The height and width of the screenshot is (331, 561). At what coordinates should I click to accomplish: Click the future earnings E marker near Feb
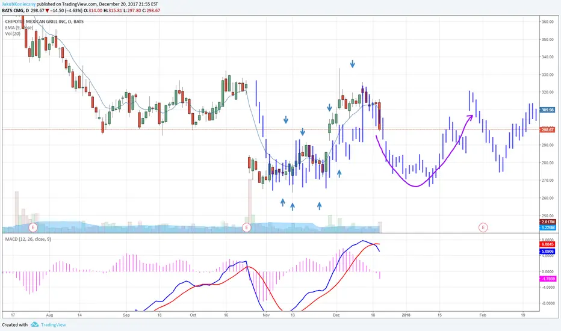tap(483, 227)
